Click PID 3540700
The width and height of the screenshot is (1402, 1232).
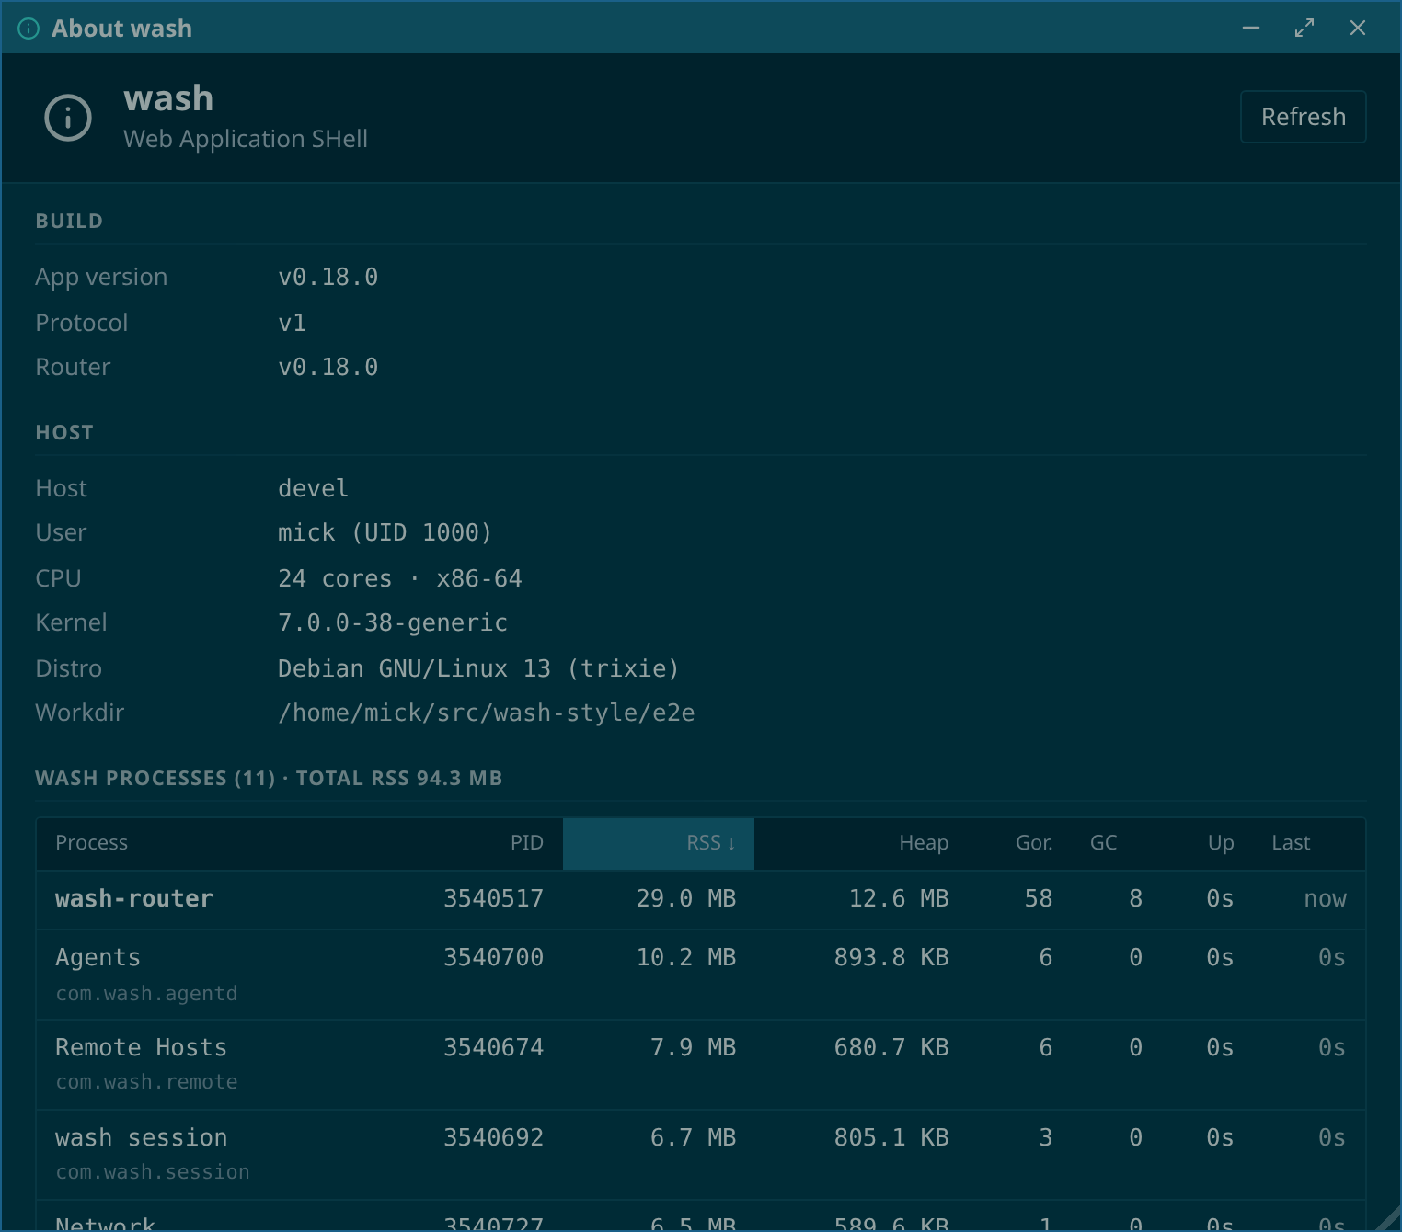(x=493, y=957)
